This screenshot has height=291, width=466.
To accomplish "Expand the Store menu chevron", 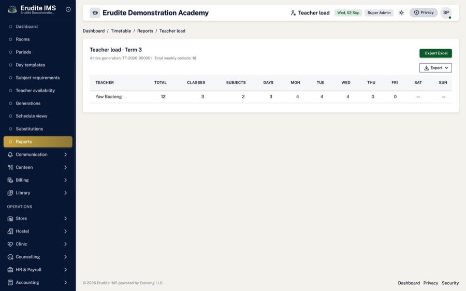I will click(x=65, y=219).
